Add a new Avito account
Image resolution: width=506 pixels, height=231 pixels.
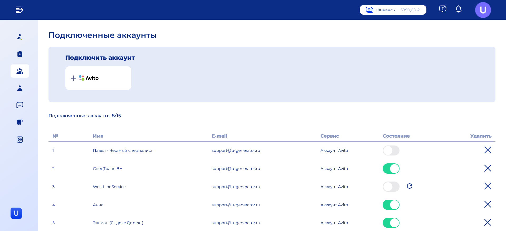pyautogui.click(x=98, y=78)
